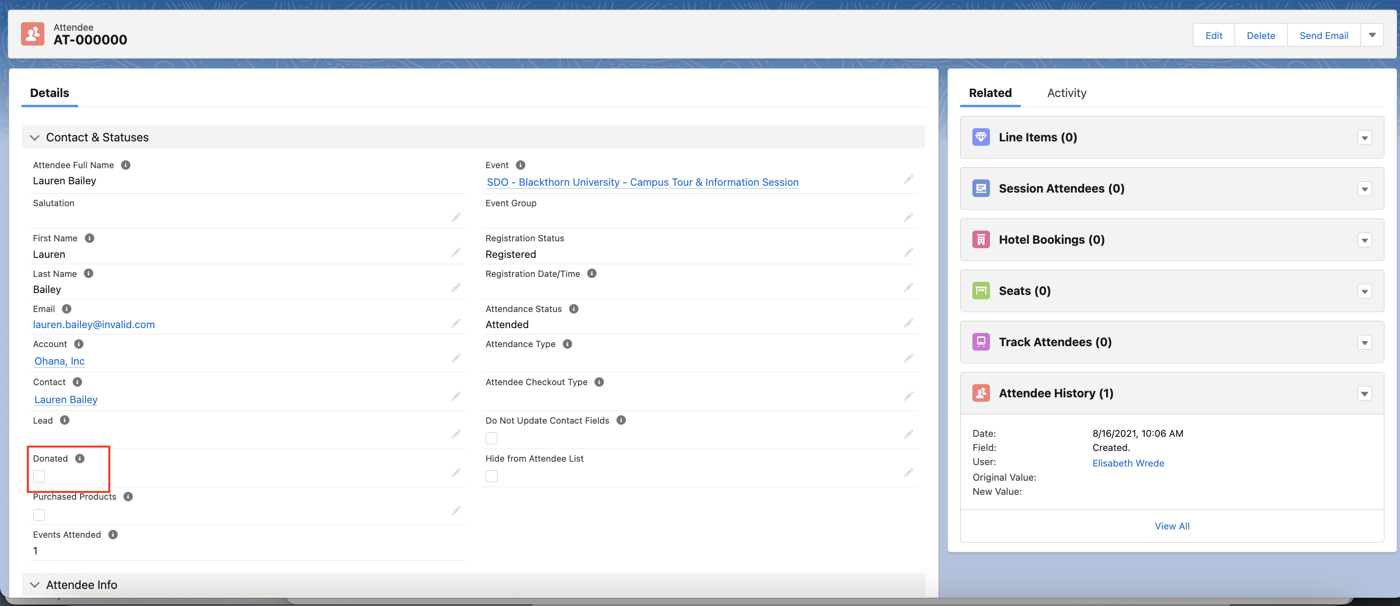Click View All in Attendee History

pyautogui.click(x=1173, y=526)
